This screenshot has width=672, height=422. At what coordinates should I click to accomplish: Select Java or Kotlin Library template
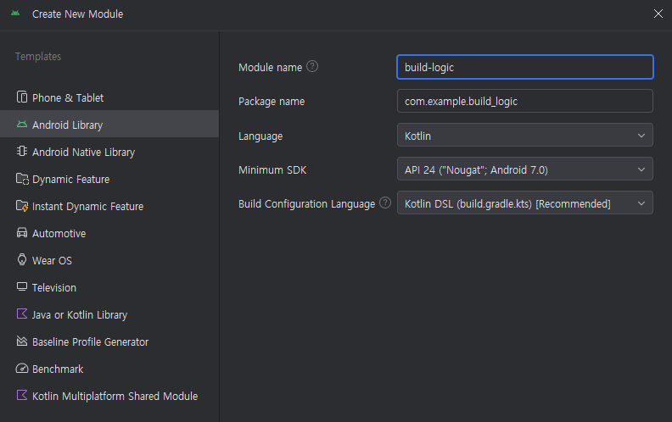tap(109, 314)
